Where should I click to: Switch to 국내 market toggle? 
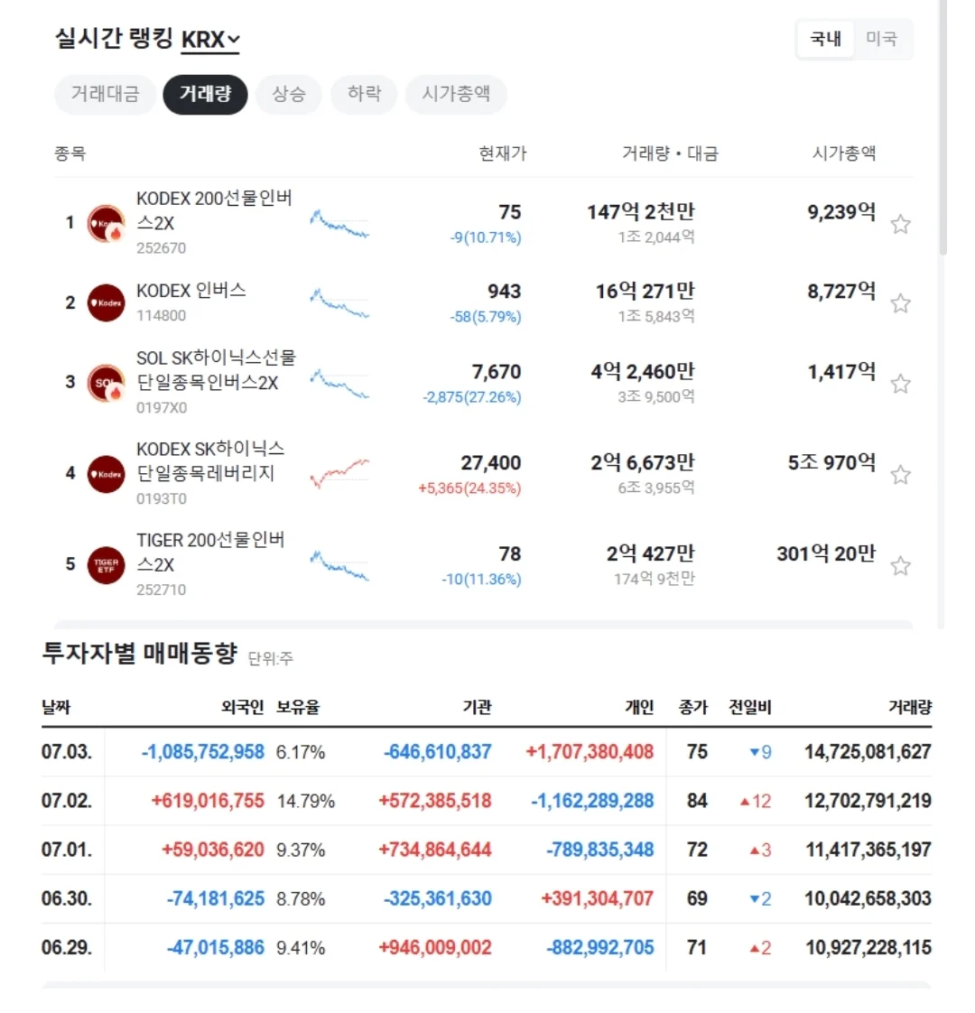(825, 39)
